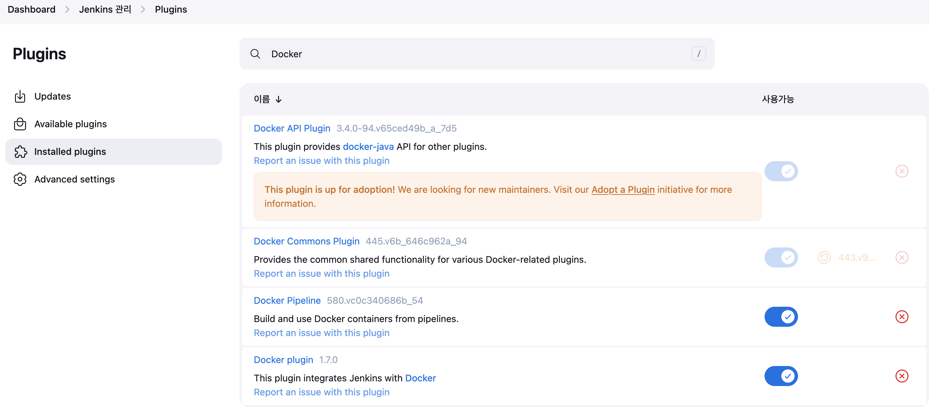Click version text 445.v6b_646c962a_94

coord(416,241)
